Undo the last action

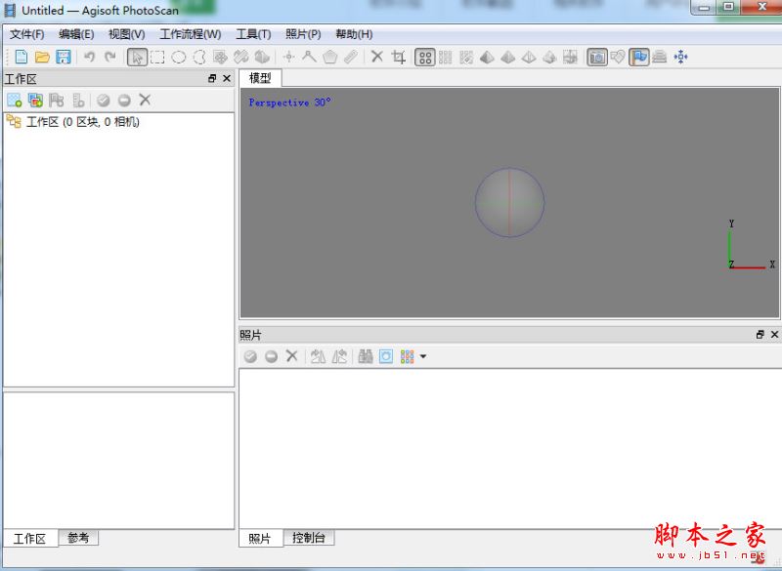88,57
